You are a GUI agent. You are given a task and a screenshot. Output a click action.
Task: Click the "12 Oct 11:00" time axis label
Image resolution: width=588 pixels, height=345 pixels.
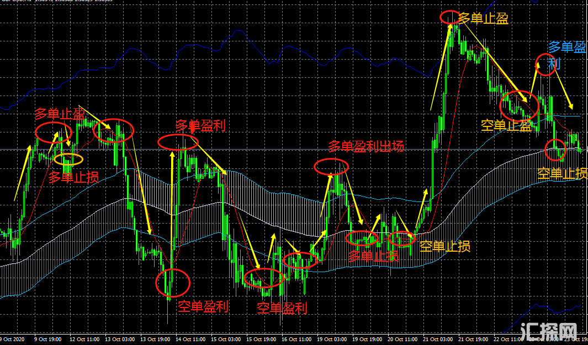84,339
